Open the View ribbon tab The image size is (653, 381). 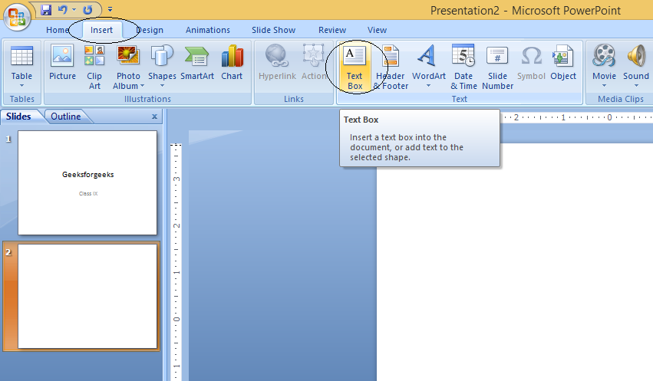coord(378,30)
